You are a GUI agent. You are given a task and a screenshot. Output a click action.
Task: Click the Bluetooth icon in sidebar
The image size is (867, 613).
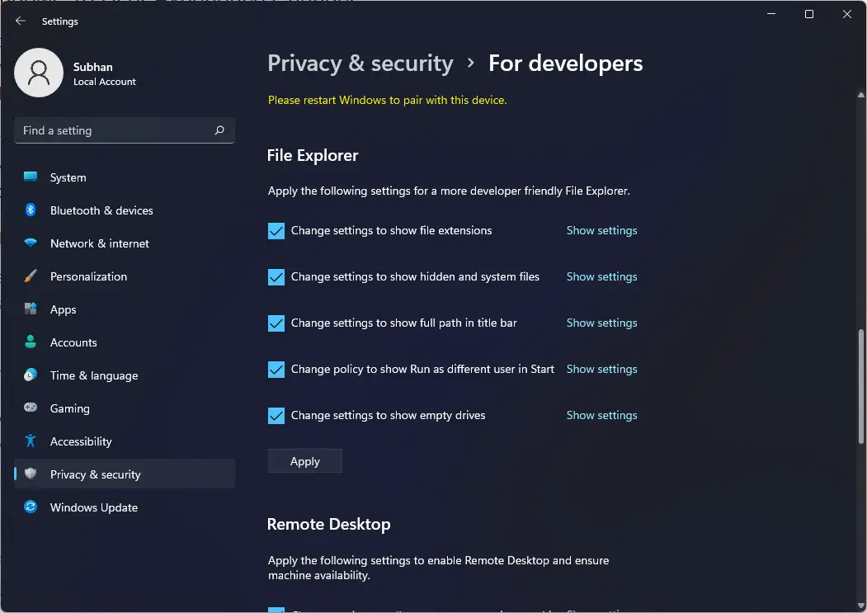click(x=31, y=210)
